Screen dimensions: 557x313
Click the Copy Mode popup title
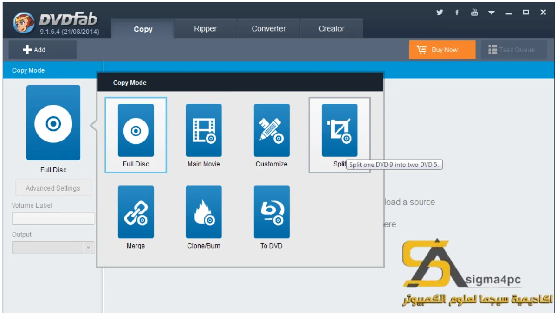[x=130, y=83]
